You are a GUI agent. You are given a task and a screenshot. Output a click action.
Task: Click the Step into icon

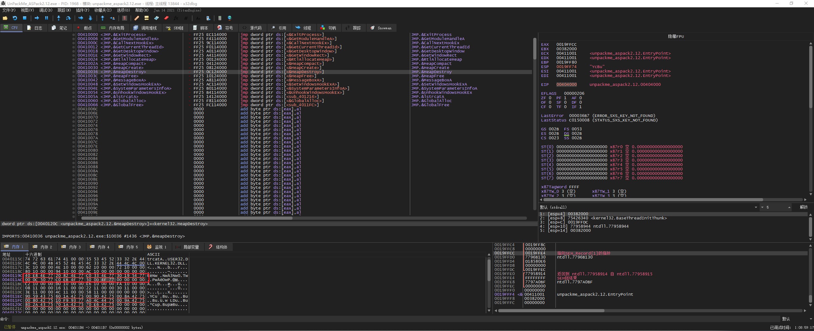[59, 18]
